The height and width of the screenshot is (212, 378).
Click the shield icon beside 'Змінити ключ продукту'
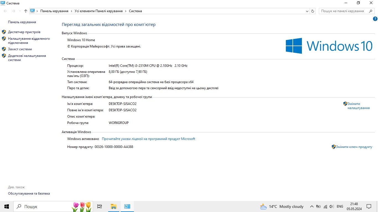coord(334,147)
